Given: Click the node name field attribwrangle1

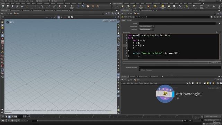Looking at the screenshot, I should click(x=172, y=17).
